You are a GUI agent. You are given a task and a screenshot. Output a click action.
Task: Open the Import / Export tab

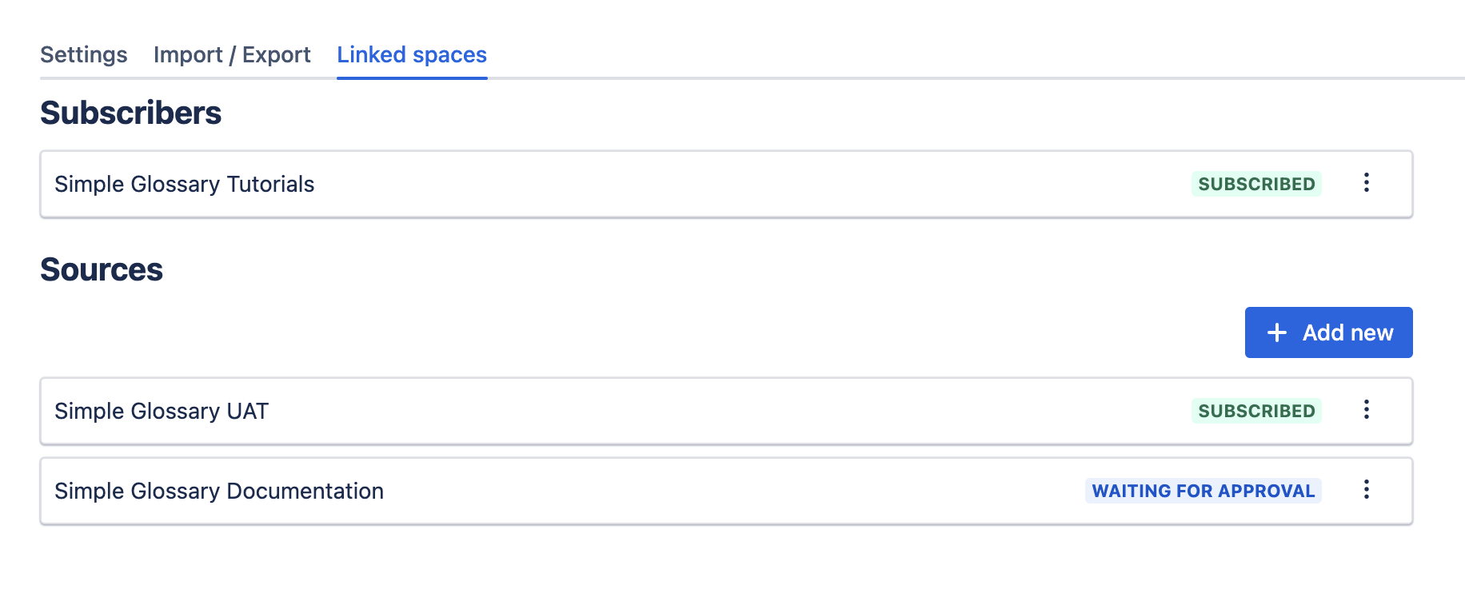click(233, 54)
